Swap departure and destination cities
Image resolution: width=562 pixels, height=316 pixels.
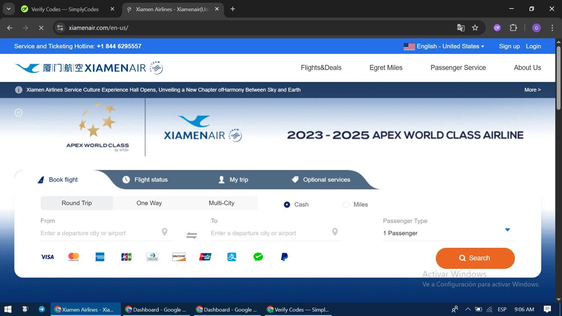tap(192, 235)
